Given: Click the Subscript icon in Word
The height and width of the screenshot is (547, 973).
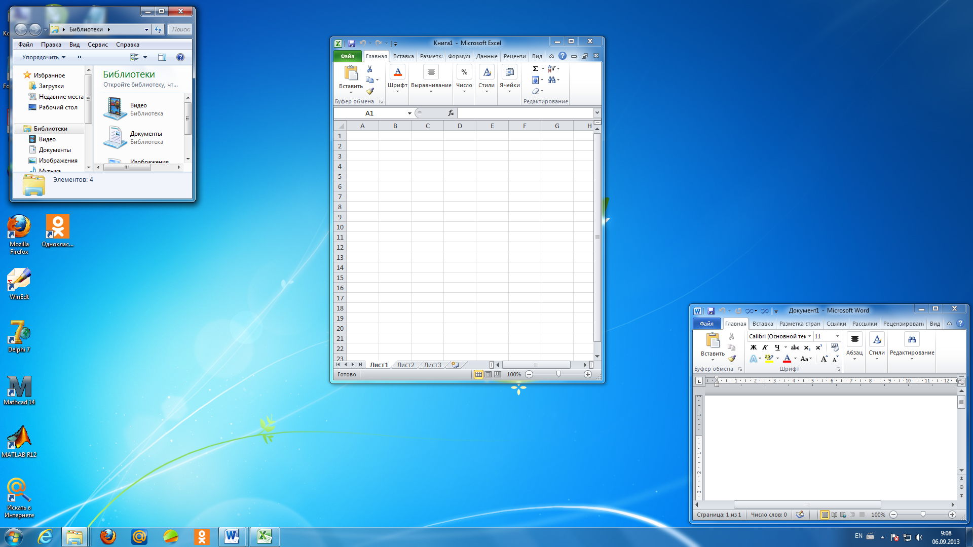Looking at the screenshot, I should click(x=807, y=347).
